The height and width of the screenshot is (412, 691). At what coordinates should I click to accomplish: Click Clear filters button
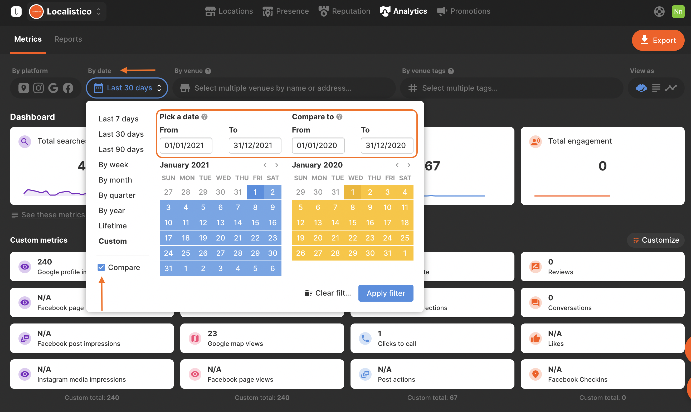(x=328, y=293)
